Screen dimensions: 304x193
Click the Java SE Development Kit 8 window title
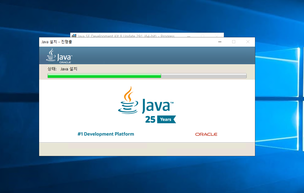click(x=126, y=36)
